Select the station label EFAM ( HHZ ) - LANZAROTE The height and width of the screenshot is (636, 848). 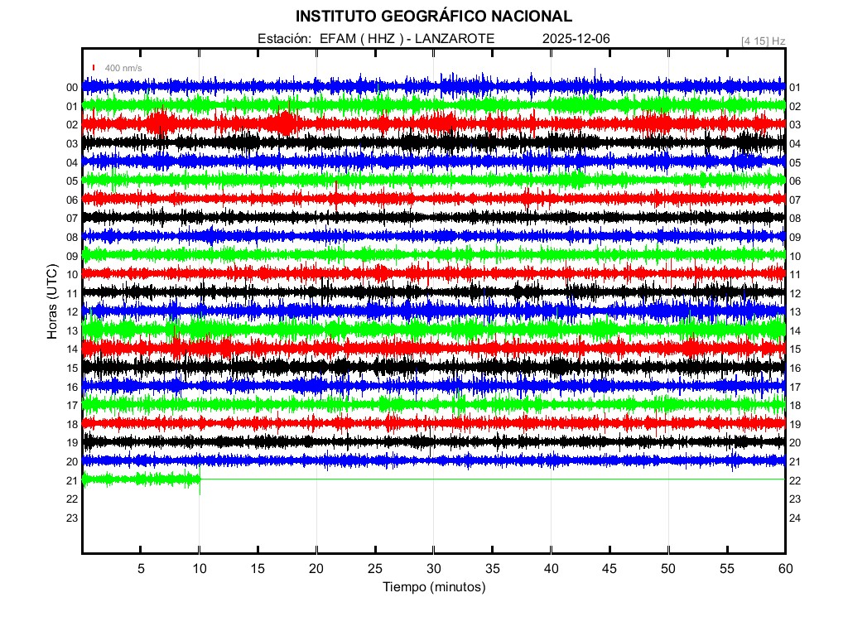pyautogui.click(x=376, y=39)
